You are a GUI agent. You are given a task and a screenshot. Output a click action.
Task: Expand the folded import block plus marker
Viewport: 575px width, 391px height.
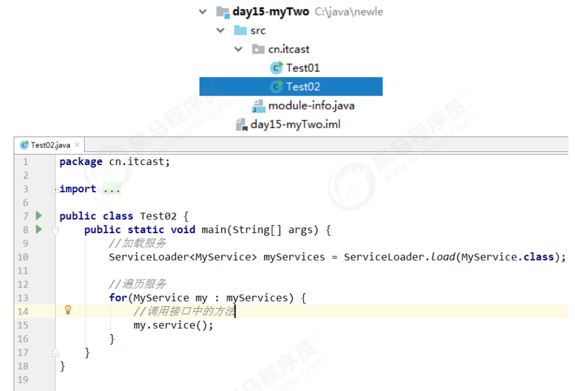point(55,189)
